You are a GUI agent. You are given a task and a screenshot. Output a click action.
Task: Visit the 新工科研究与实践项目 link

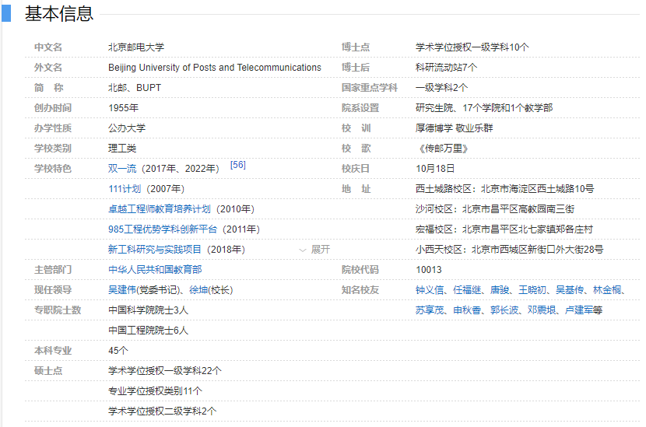coord(155,250)
